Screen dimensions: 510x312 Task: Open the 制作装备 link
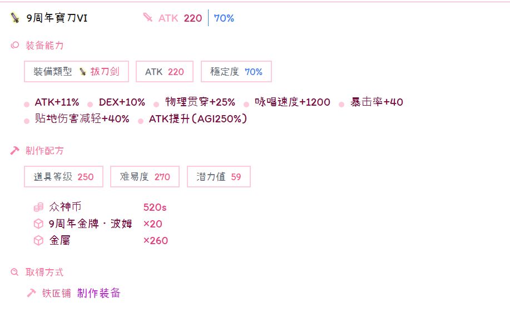coord(99,293)
